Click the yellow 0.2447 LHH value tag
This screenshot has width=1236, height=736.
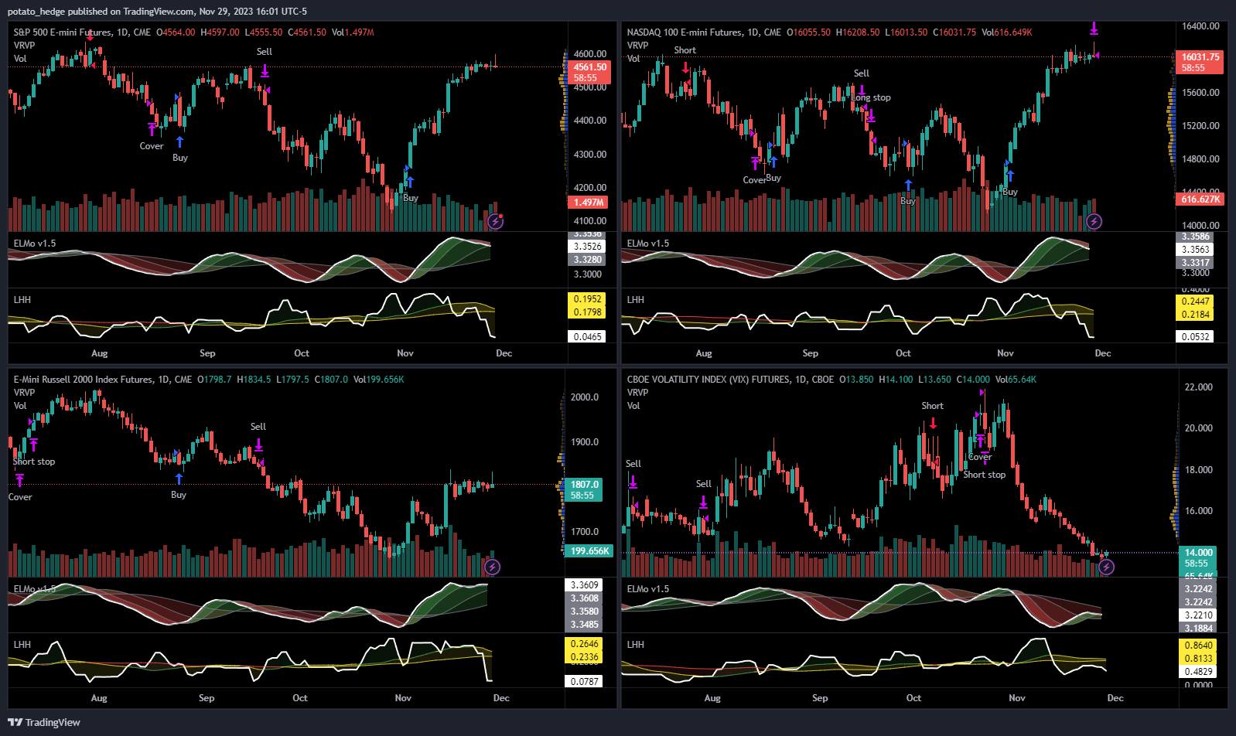pyautogui.click(x=1196, y=302)
